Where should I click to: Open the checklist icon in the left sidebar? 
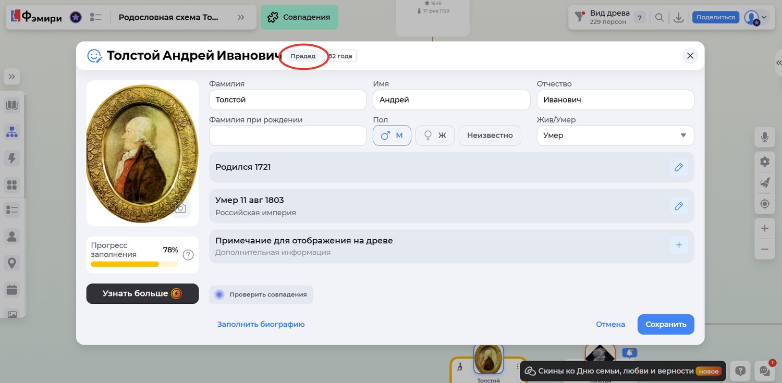click(x=12, y=211)
